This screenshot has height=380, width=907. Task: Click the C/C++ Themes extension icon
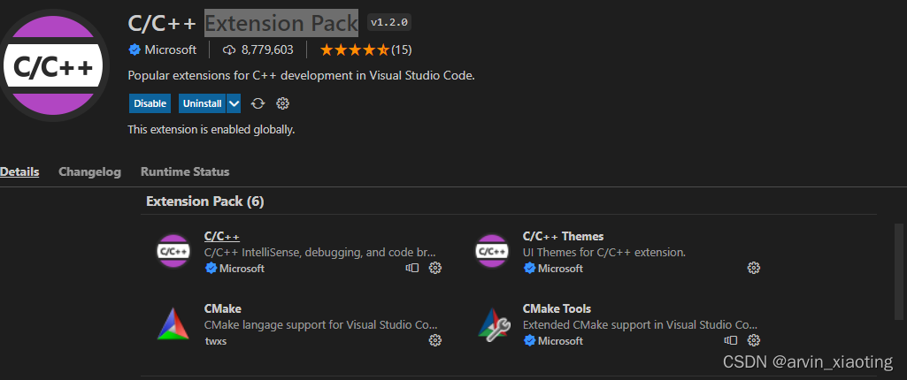point(492,251)
